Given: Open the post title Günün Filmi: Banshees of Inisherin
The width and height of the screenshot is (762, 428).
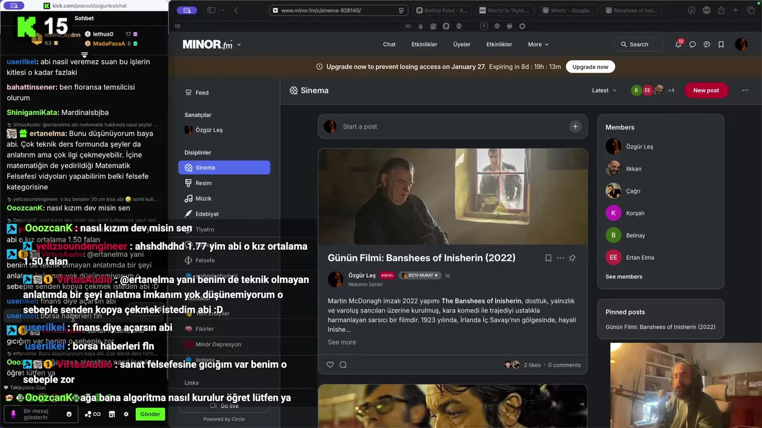Looking at the screenshot, I should (x=421, y=258).
